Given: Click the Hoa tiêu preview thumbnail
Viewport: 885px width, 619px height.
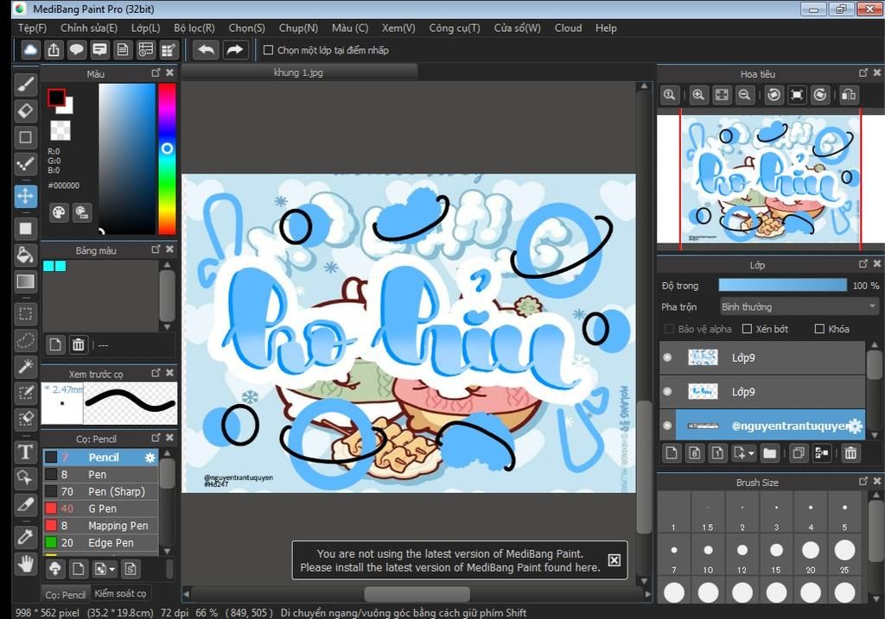Looking at the screenshot, I should coord(770,180).
